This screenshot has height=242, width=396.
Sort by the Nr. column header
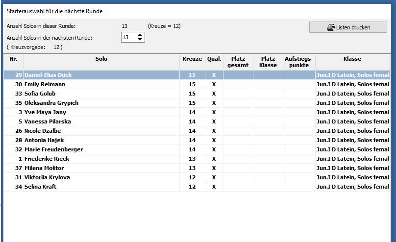(13, 59)
